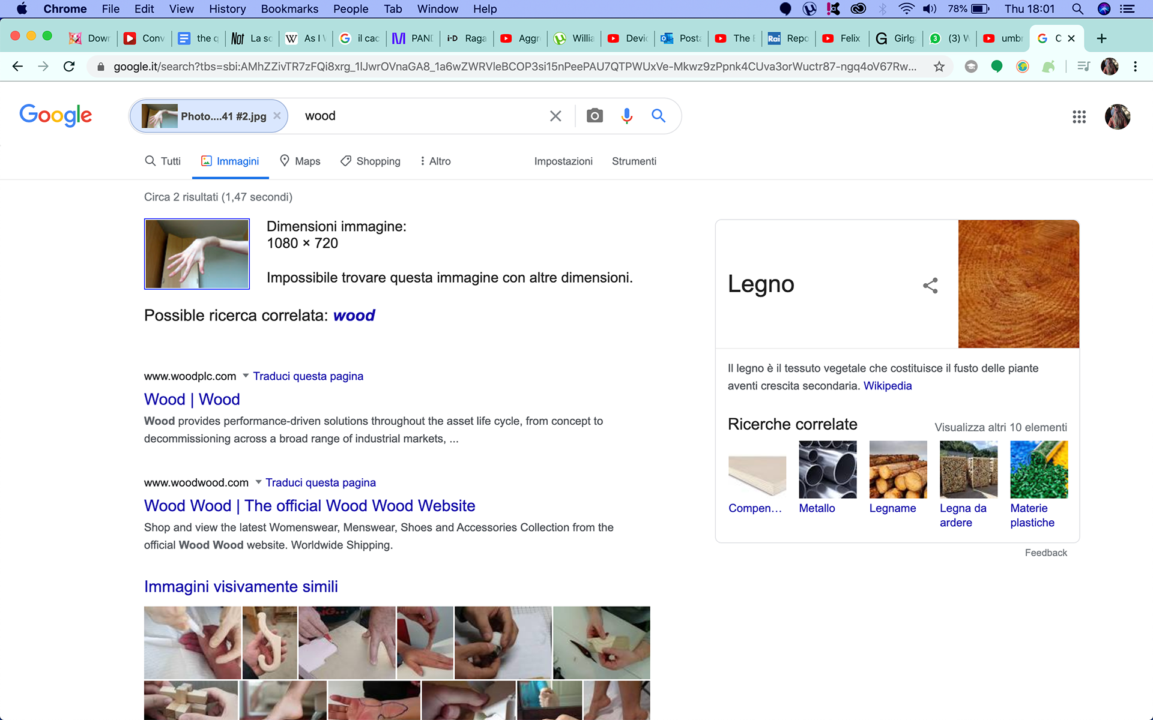Click the microphone voice search icon
The image size is (1153, 720).
point(627,116)
